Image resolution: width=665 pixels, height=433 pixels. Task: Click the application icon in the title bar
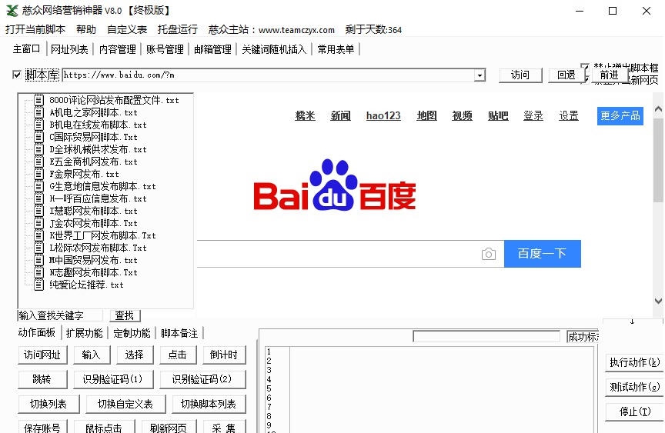(12, 11)
